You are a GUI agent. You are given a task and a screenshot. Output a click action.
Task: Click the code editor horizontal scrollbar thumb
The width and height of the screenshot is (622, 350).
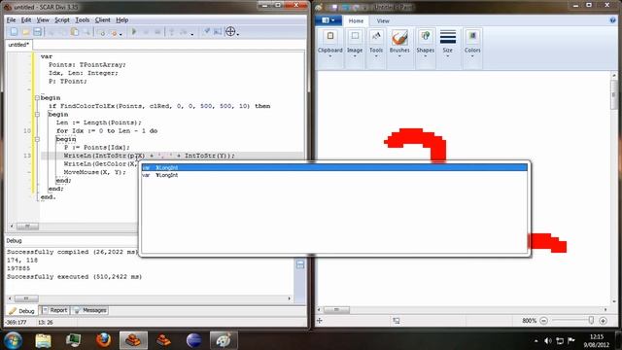[x=27, y=227]
